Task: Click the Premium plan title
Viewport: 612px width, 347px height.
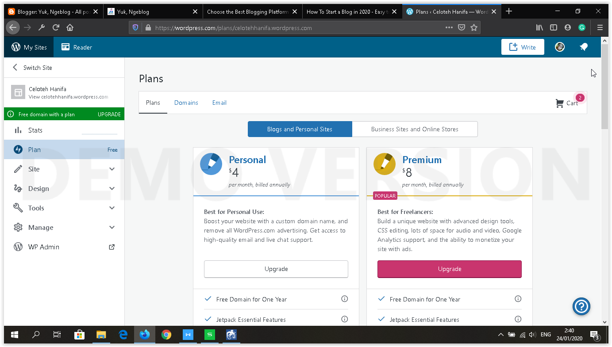Action: point(422,160)
